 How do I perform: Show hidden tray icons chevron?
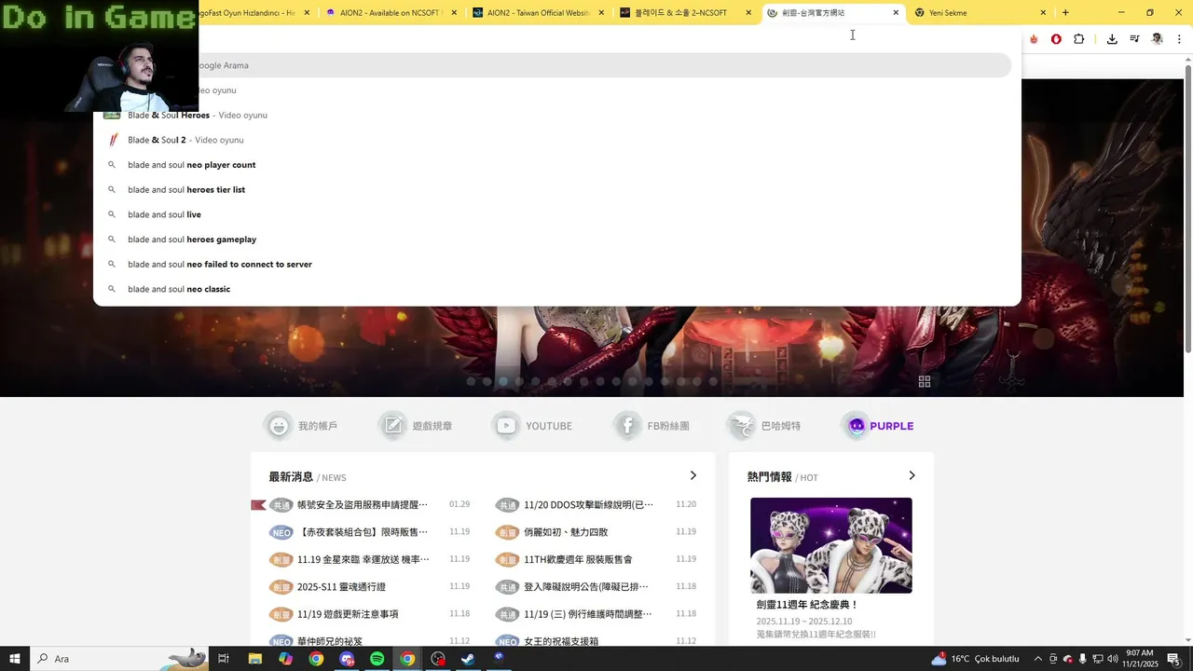point(1038,659)
